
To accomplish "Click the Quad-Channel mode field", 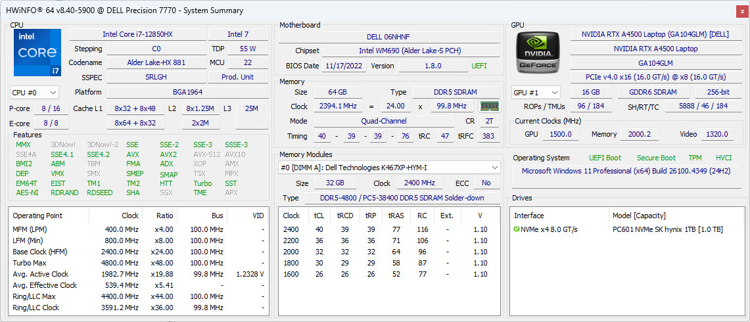I will pyautogui.click(x=384, y=121).
